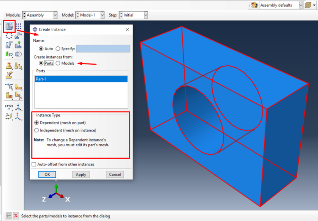Click the red X cancel procedure icon
This screenshot has width=318, height=221.
tap(16, 216)
